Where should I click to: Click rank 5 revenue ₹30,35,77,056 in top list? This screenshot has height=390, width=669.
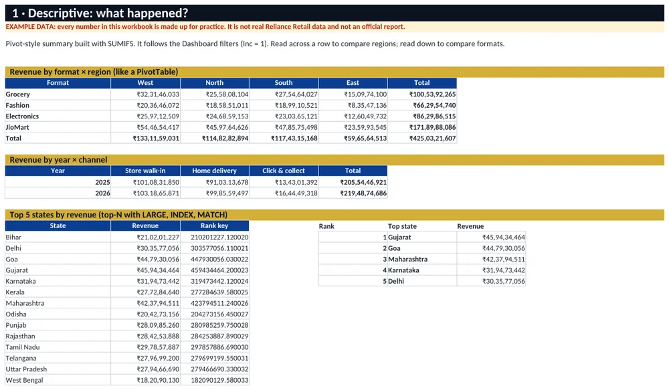point(491,281)
